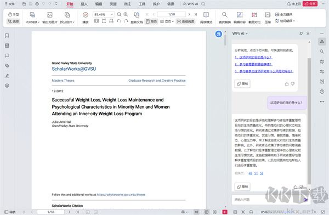Select the 手型 hand tool

(13, 14)
